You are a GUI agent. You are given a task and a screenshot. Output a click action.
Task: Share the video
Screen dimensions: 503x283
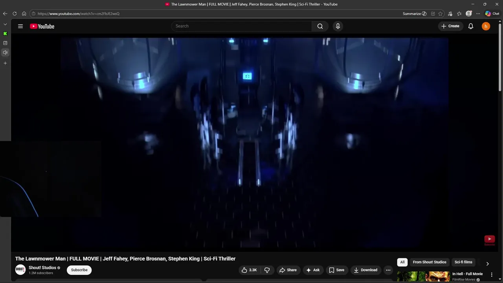[288, 270]
